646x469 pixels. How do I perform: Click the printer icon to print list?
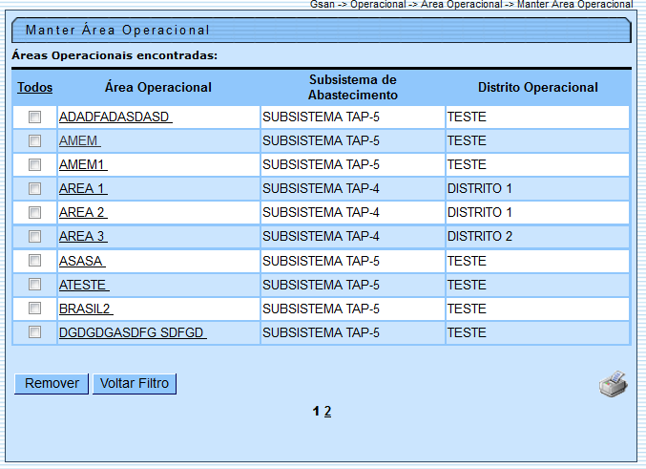tap(613, 383)
